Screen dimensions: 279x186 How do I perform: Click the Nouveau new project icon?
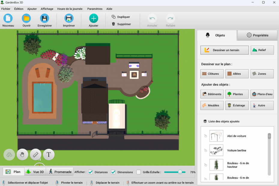pyautogui.click(x=8, y=19)
